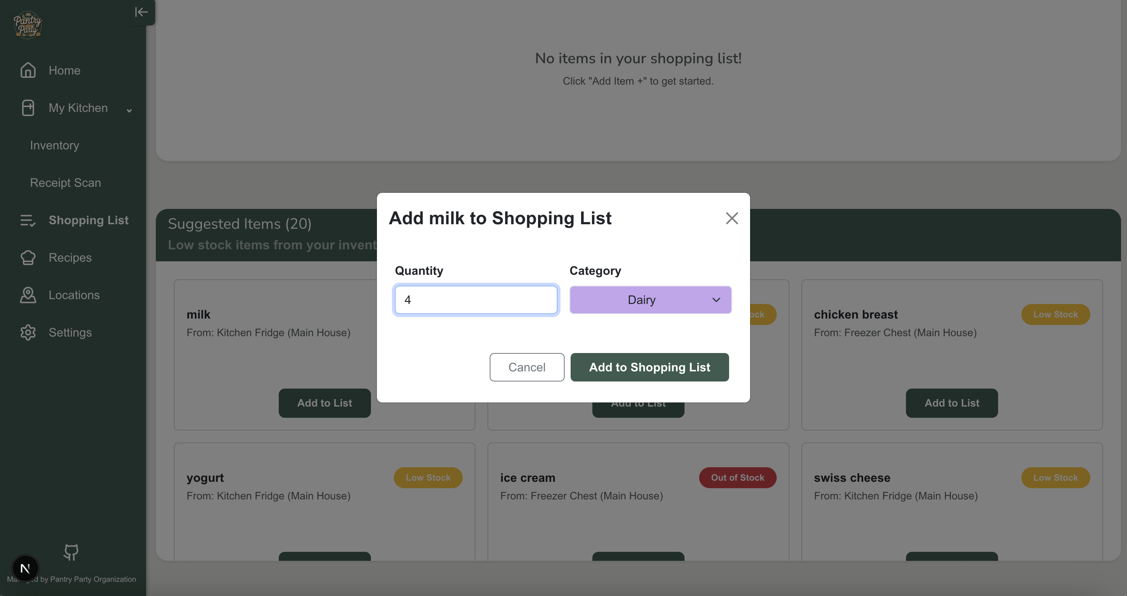
Task: Open Receipt Scan page
Action: (x=66, y=183)
